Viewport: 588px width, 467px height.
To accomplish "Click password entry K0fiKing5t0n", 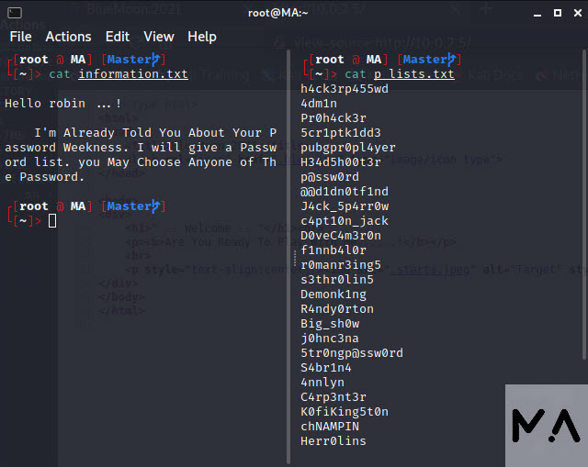I will (x=345, y=412).
